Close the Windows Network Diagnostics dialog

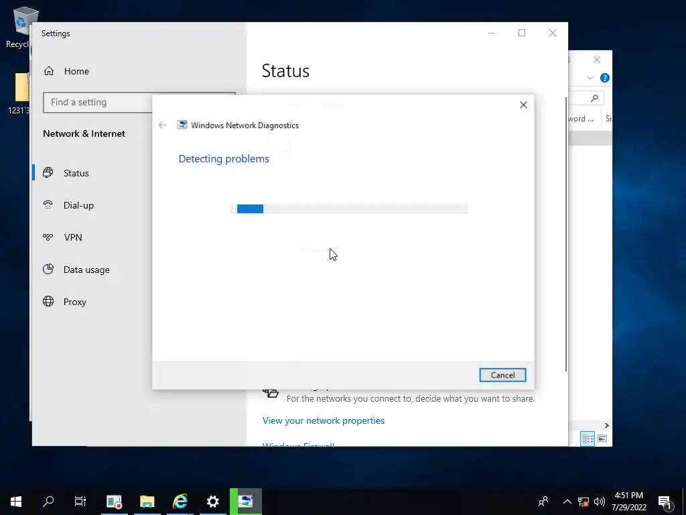coord(523,105)
